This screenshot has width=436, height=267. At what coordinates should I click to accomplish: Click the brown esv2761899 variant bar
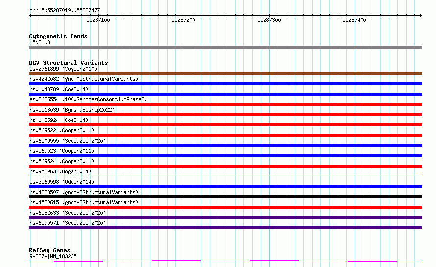[225, 73]
